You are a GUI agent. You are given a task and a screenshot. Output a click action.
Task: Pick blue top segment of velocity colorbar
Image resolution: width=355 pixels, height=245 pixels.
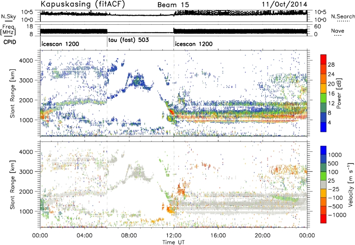[323, 150]
